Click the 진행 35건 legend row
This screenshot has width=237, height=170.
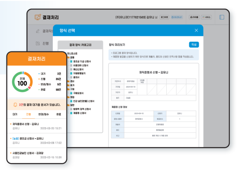[50, 79]
